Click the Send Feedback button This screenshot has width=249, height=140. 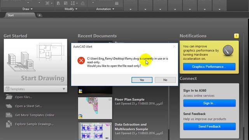point(209,126)
